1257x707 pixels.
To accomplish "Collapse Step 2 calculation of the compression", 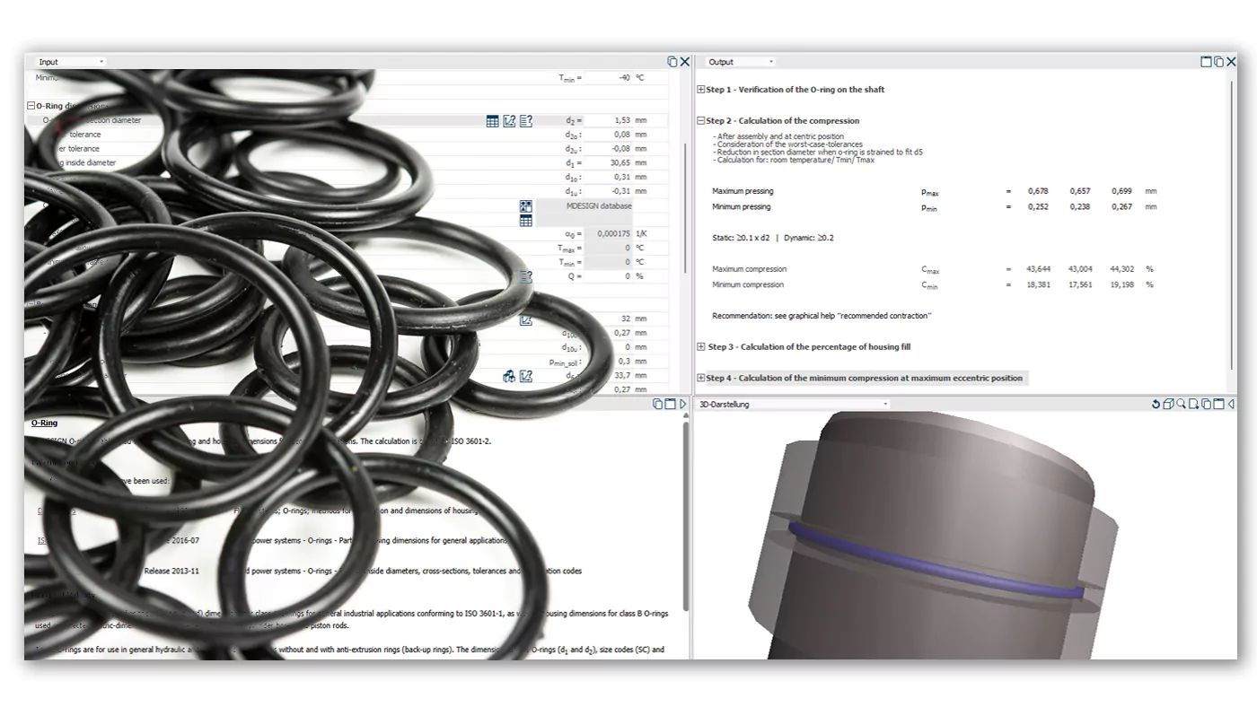I will tap(701, 121).
